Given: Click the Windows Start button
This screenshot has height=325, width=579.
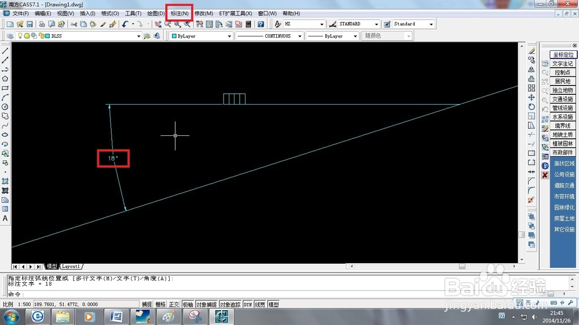Looking at the screenshot, I should [12, 317].
